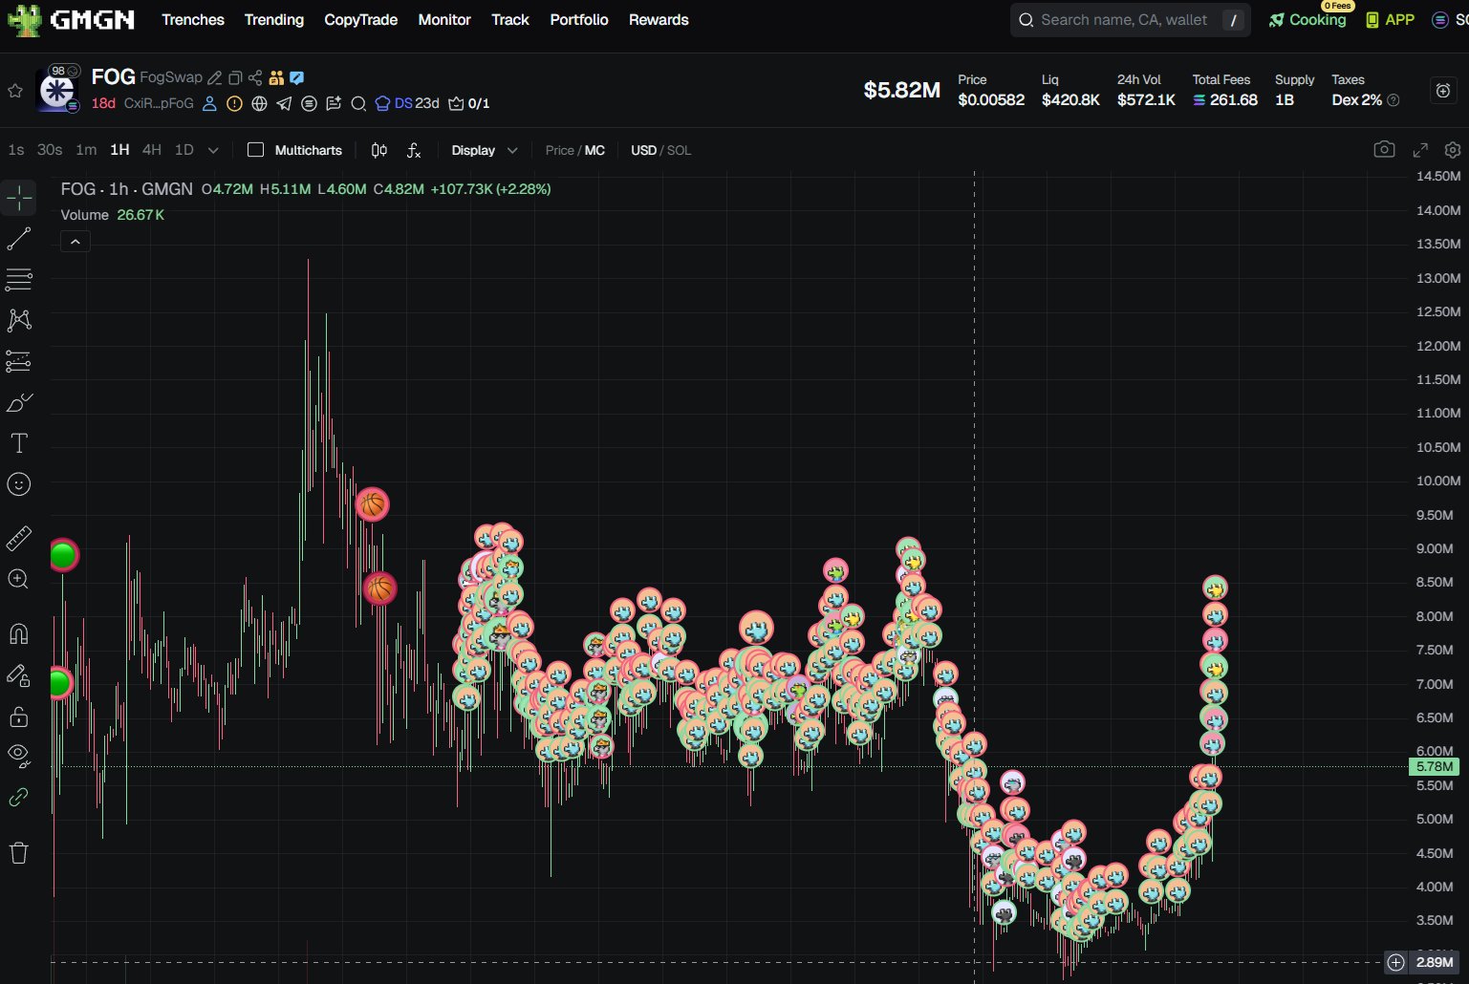Focus the name, CA, wallet search field
Screen dimensions: 1469x984
(x=1124, y=20)
